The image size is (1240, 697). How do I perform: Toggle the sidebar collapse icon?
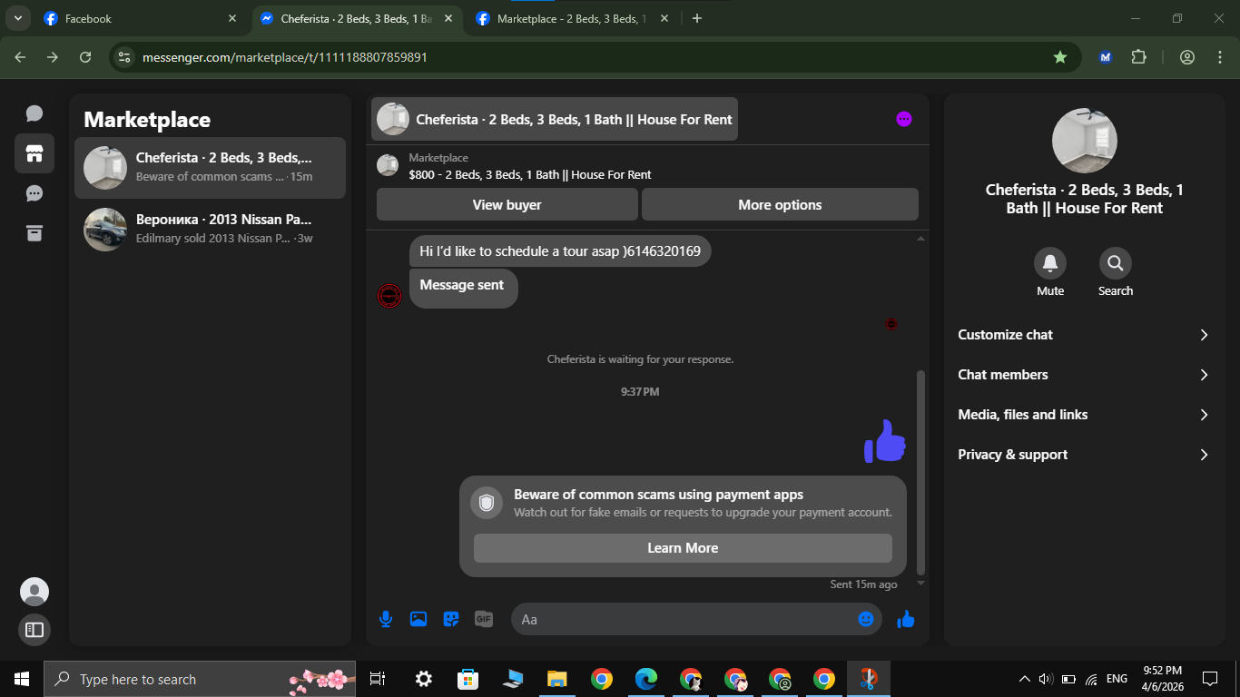34,630
